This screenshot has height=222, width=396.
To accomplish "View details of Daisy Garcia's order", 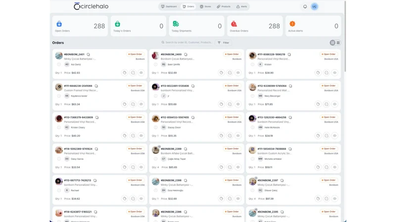I will point(141,167).
